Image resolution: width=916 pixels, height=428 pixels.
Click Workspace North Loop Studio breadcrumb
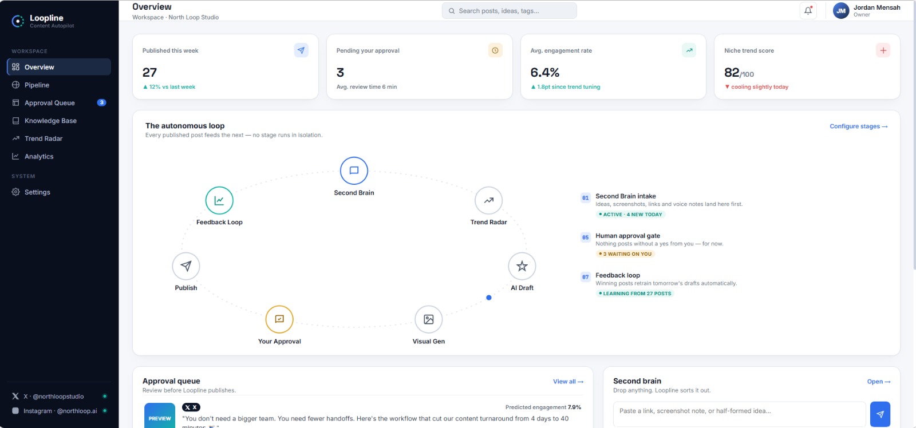click(x=175, y=17)
